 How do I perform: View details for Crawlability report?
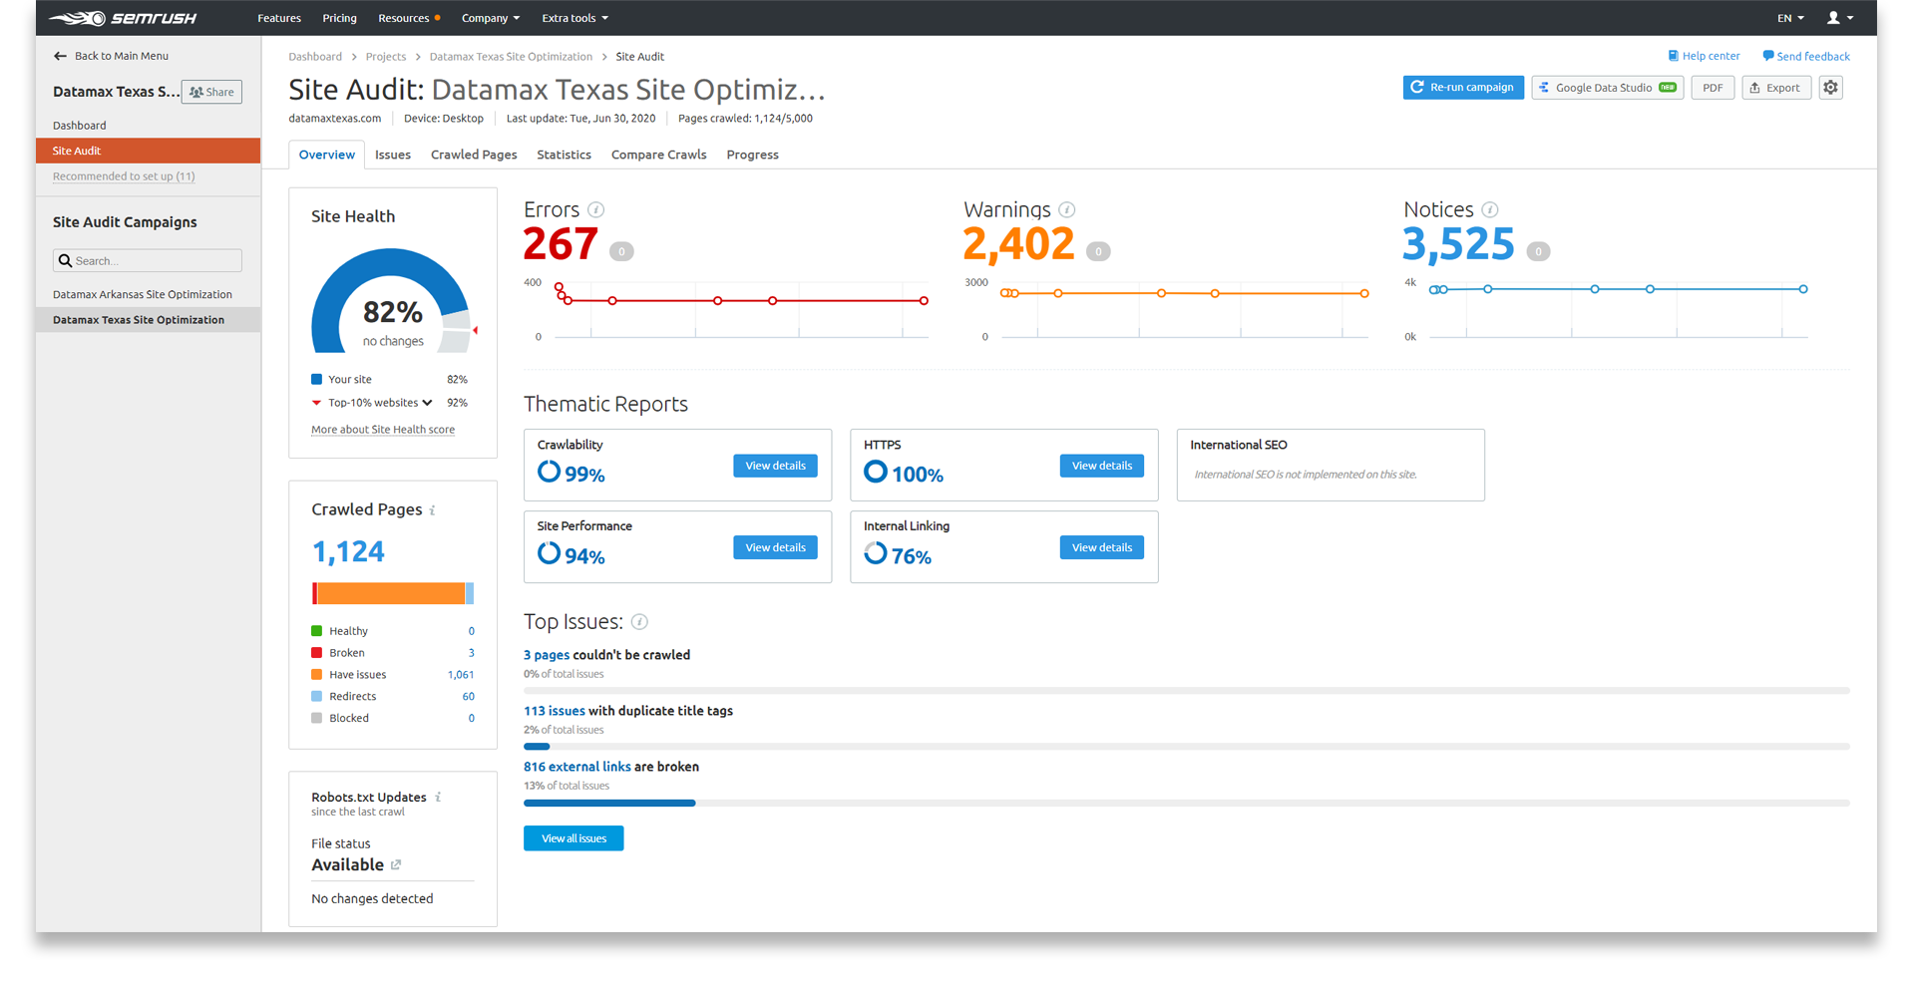(x=775, y=466)
